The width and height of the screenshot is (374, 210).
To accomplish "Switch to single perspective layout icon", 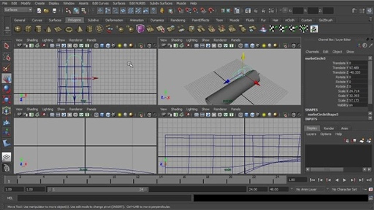I will click(6, 157).
